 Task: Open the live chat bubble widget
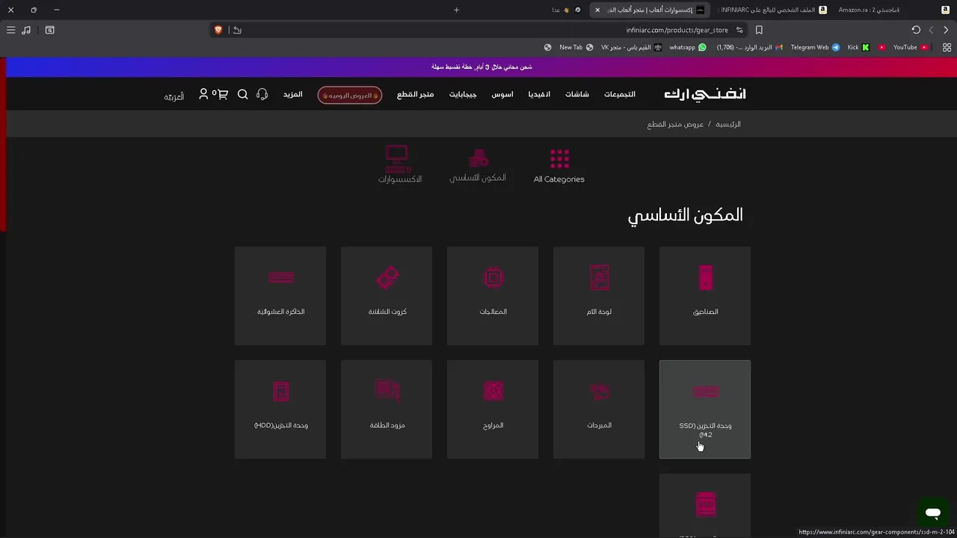(x=932, y=513)
